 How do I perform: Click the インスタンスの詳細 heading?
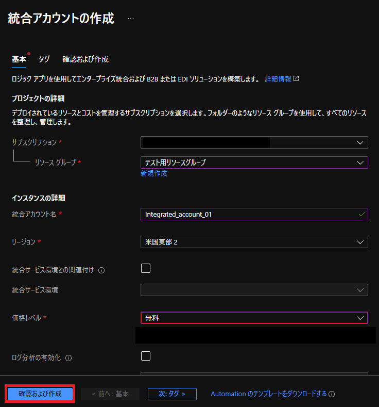(39, 198)
